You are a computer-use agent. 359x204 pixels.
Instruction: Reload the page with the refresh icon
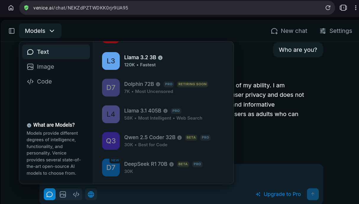328,8
